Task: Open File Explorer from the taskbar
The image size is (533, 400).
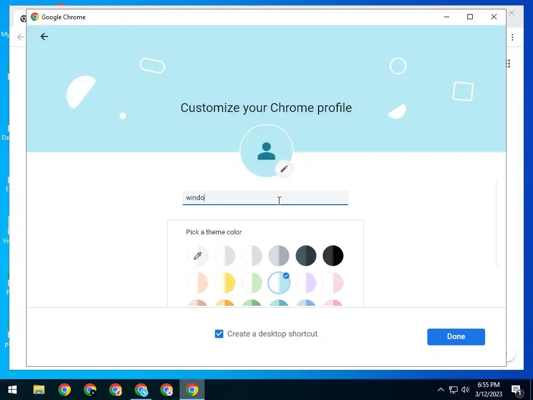Action: click(x=39, y=390)
